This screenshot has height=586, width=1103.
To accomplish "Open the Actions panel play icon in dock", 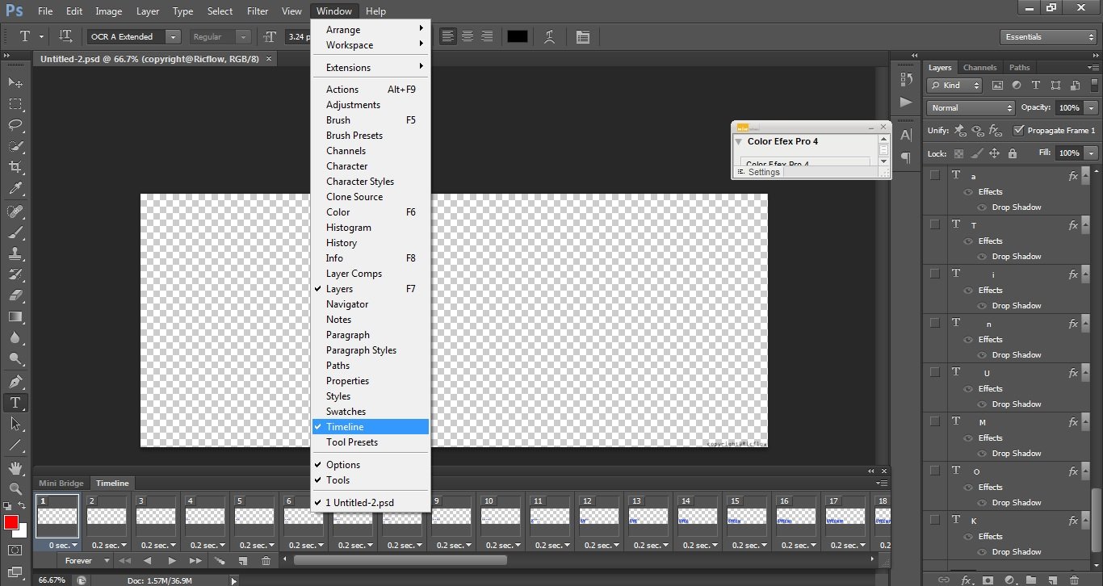I will [x=906, y=103].
